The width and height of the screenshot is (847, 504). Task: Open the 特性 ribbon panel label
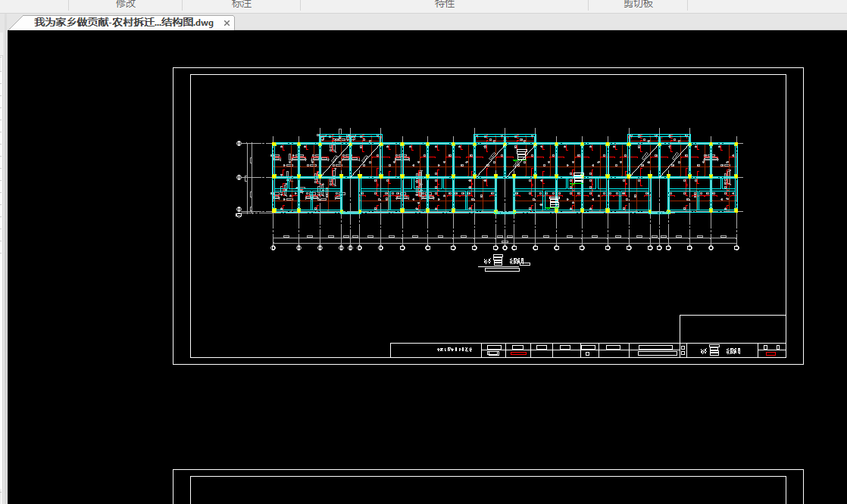tap(445, 5)
